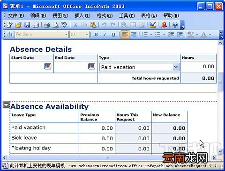Click the form template icon in status bar
This screenshot has width=225, height=171.
(x=5, y=166)
